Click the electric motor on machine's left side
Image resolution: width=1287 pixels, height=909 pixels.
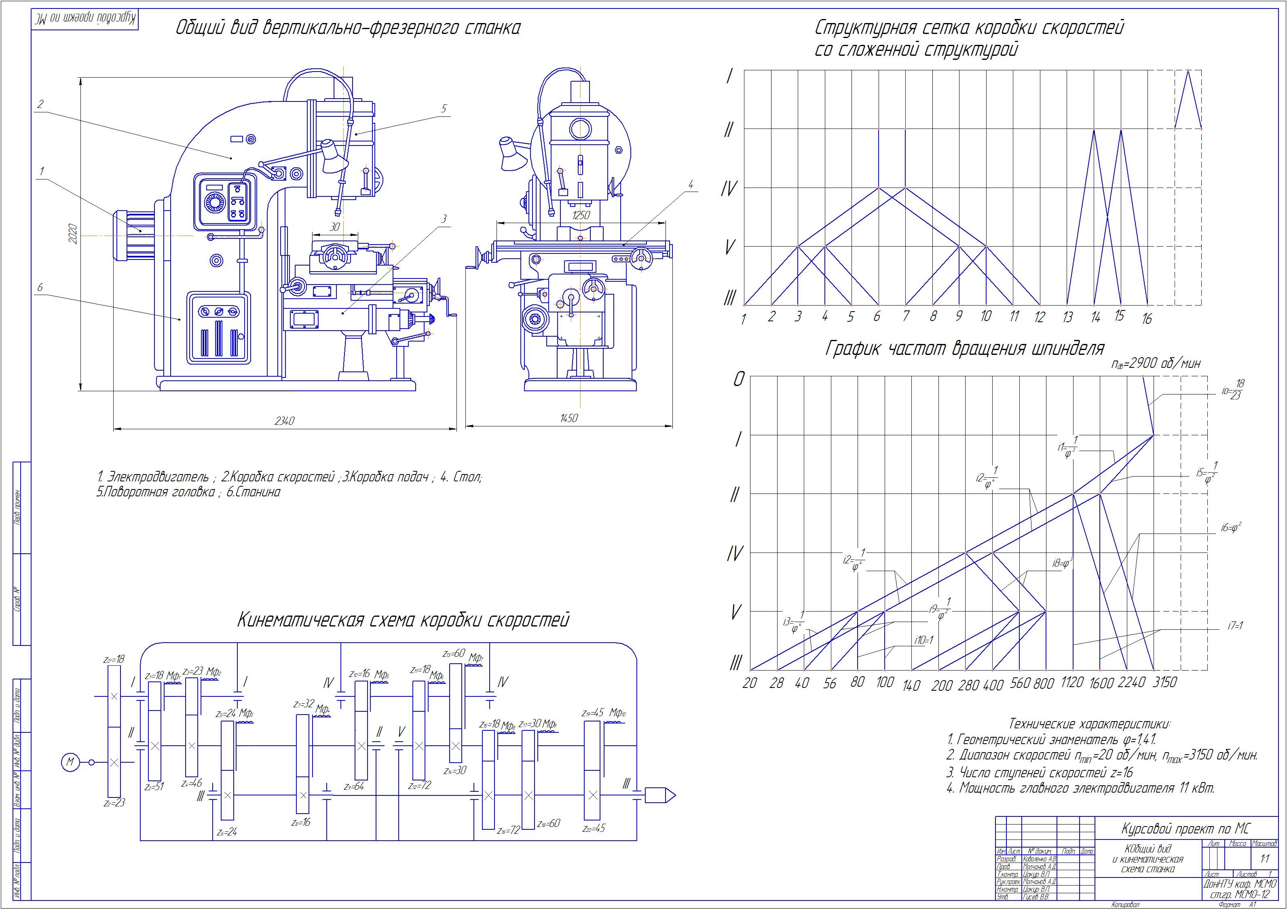point(135,235)
